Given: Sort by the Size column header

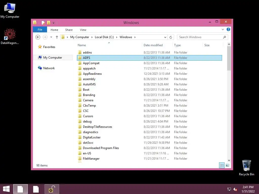Looking at the screenshot, I should 213,45.
